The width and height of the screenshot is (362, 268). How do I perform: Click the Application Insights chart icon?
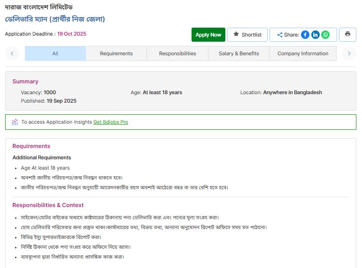point(15,122)
